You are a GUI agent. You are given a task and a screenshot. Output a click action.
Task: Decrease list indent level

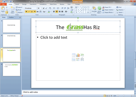pos(62,8)
